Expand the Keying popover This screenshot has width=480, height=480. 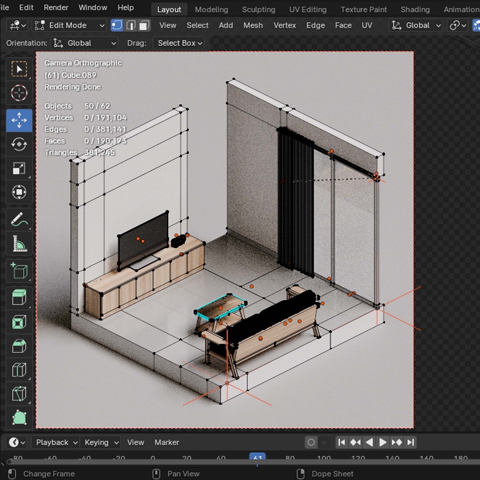101,442
